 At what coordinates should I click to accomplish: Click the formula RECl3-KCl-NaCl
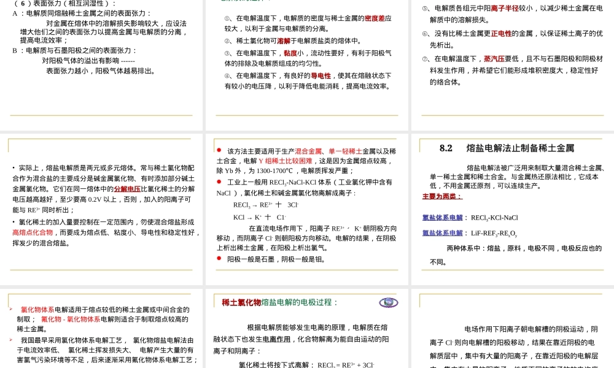(494, 218)
